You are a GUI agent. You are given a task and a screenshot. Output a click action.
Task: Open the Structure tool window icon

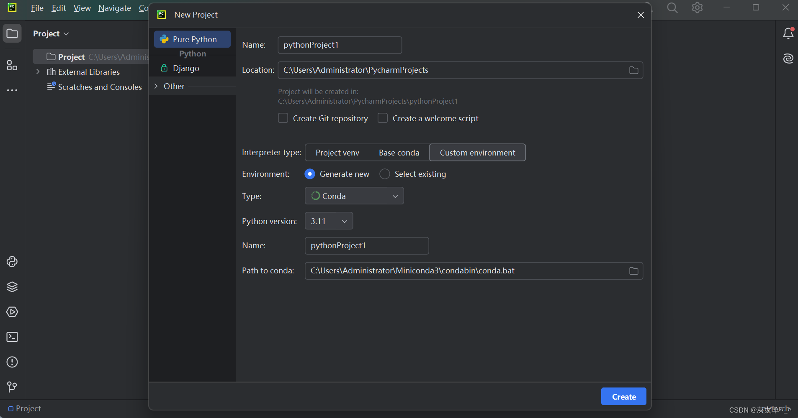pyautogui.click(x=12, y=65)
